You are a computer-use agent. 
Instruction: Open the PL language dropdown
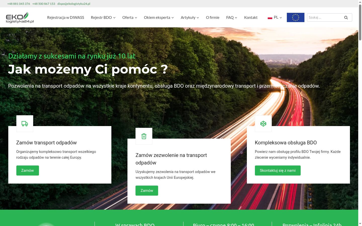pyautogui.click(x=275, y=18)
